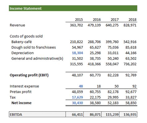Select the 2016 EBIT value 60,773
Viewport: 147px width, 123px height.
[x=95, y=75]
